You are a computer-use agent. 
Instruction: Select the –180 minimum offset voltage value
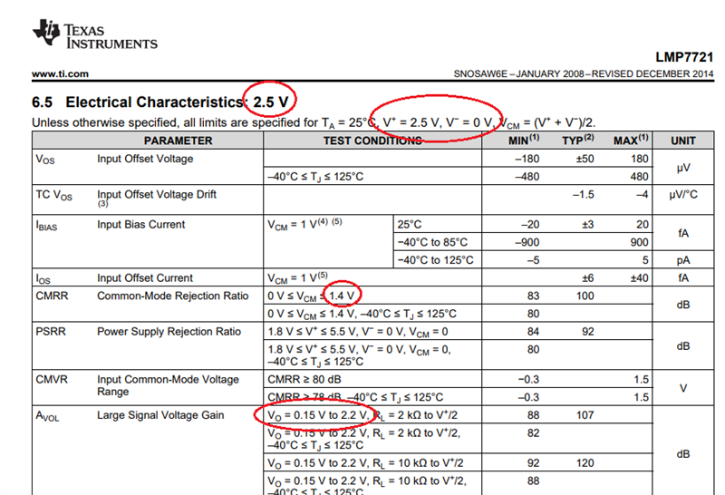[527, 159]
